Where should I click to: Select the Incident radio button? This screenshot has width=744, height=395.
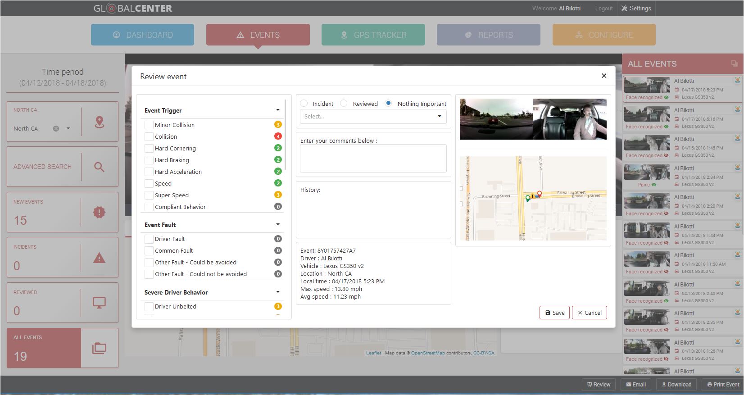(x=304, y=104)
